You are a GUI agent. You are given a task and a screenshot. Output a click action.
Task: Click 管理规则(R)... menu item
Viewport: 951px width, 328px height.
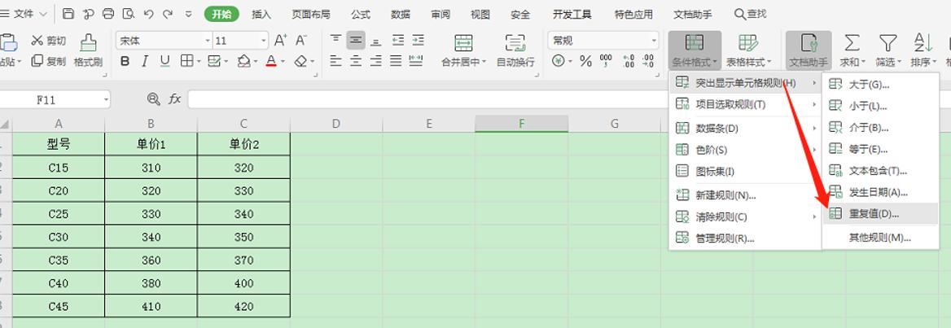pos(745,238)
